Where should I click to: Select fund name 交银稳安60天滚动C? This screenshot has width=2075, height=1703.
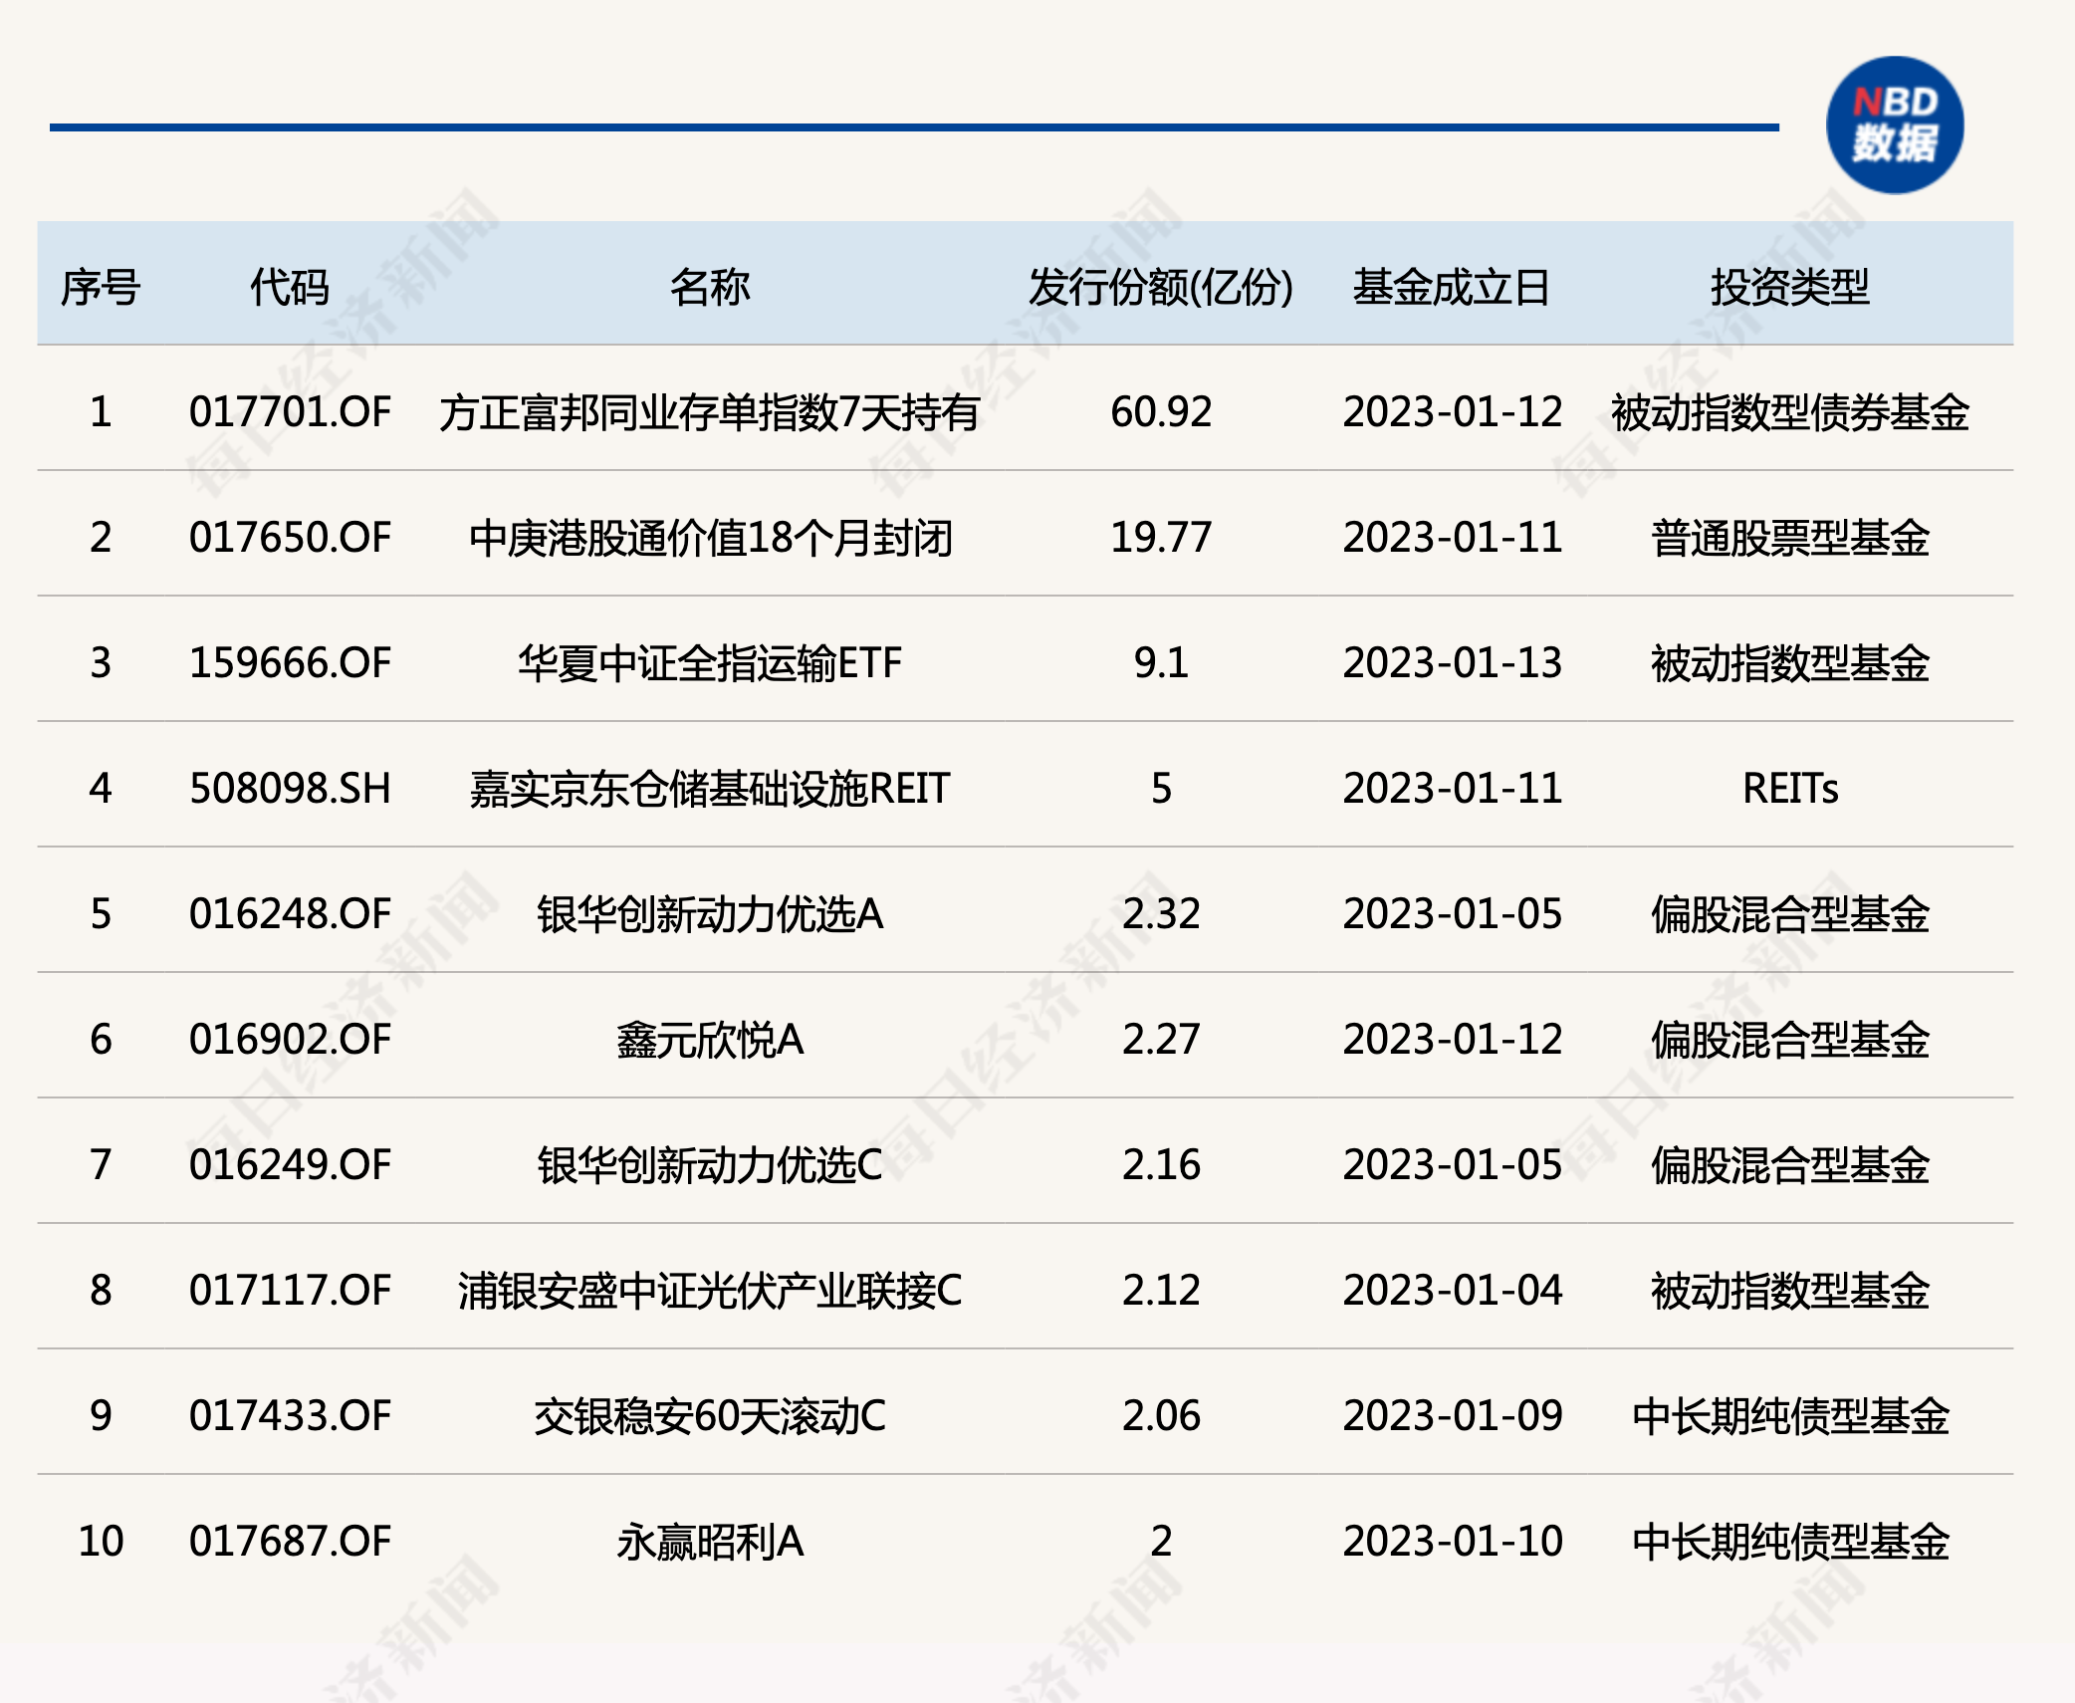(709, 1416)
